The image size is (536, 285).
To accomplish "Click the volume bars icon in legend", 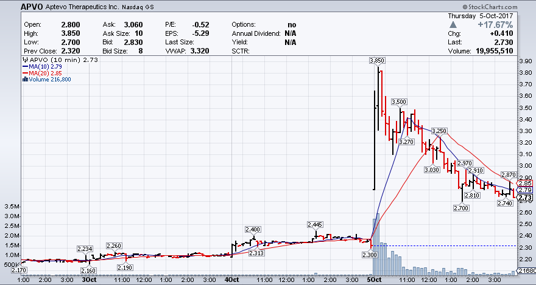I will [x=24, y=79].
